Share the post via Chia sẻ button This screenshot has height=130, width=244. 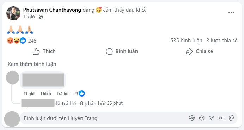coord(199,51)
